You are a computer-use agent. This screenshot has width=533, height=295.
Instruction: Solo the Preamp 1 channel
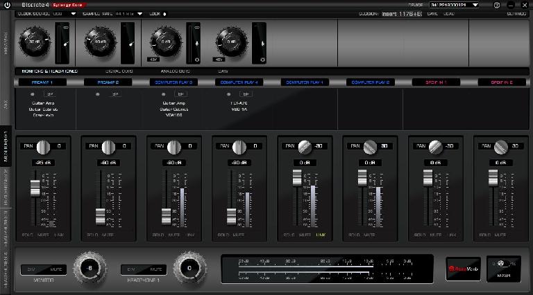click(27, 235)
